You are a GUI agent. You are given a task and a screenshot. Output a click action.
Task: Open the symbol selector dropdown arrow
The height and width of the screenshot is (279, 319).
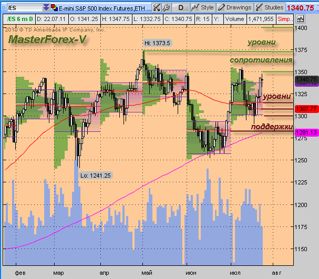point(46,8)
